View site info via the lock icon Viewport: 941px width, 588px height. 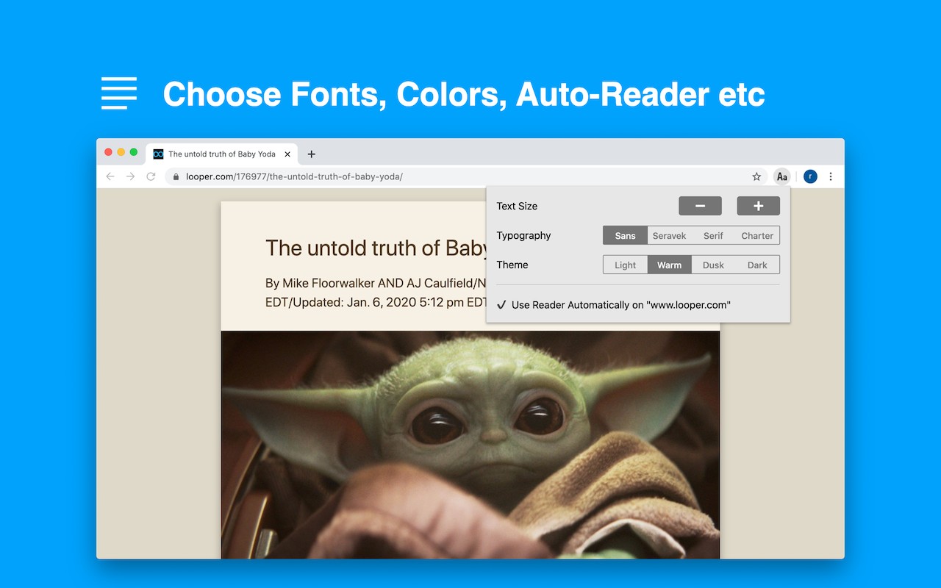point(176,176)
